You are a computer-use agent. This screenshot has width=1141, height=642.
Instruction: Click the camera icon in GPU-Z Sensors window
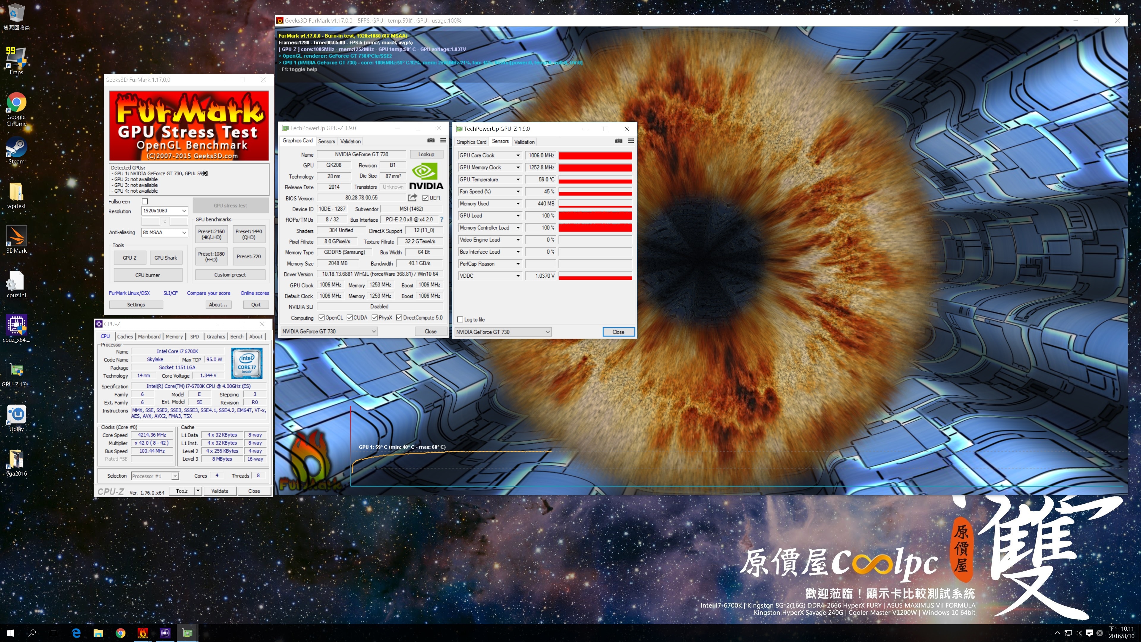618,141
